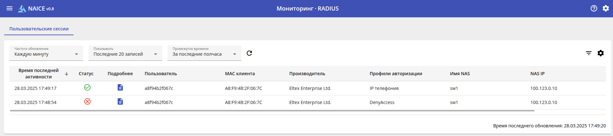Expand the 'Частота обновления' dropdown
Image resolution: width=613 pixels, height=136 pixels.
coord(46,53)
